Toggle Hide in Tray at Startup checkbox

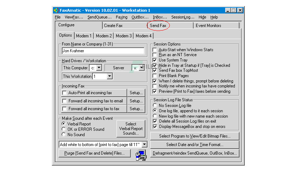pos(155,65)
